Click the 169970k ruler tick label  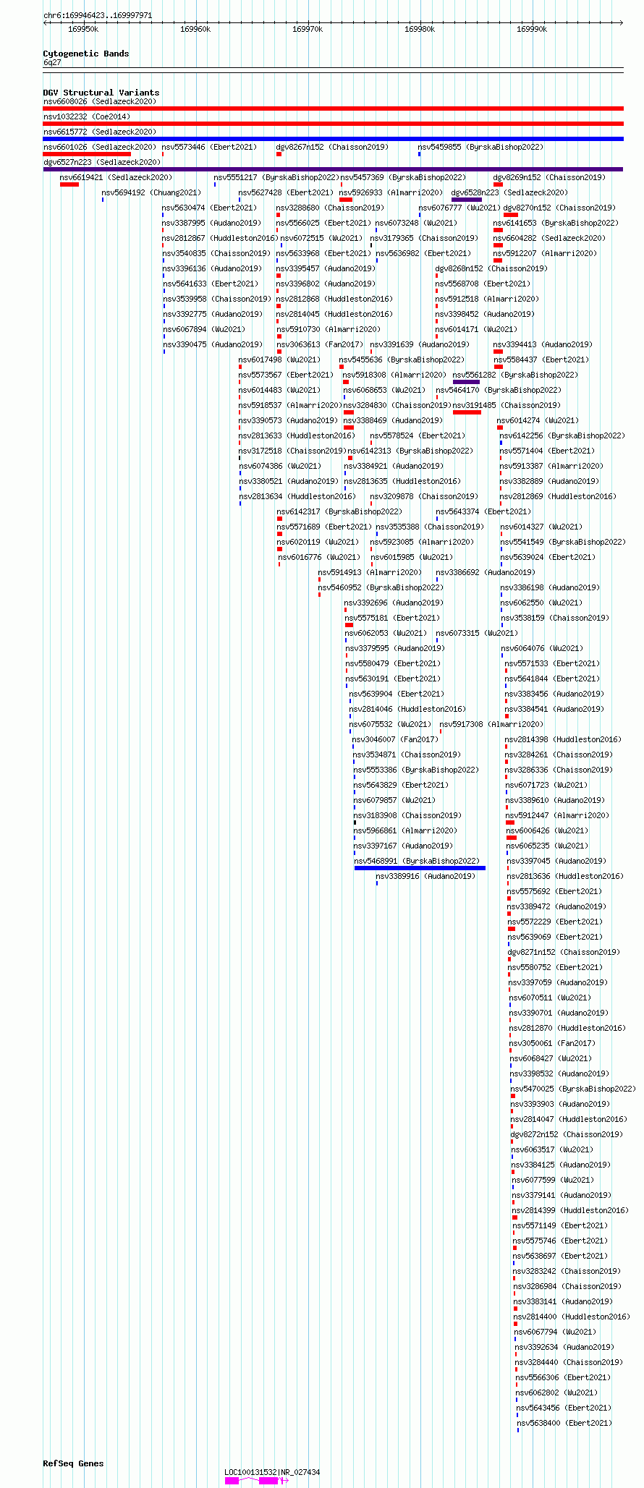308,29
